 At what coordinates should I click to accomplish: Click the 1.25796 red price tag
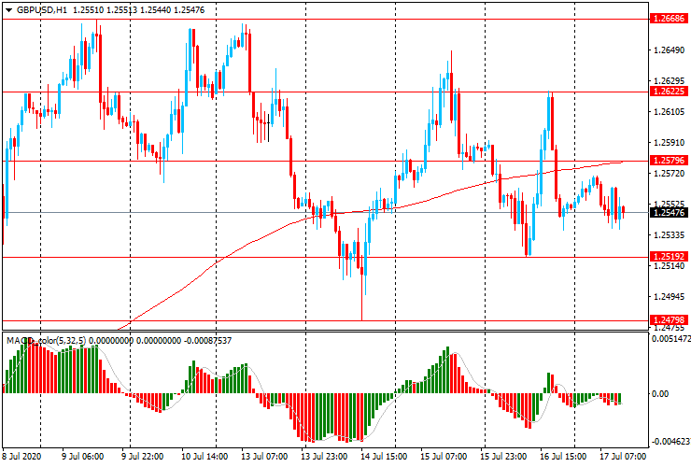(670, 161)
